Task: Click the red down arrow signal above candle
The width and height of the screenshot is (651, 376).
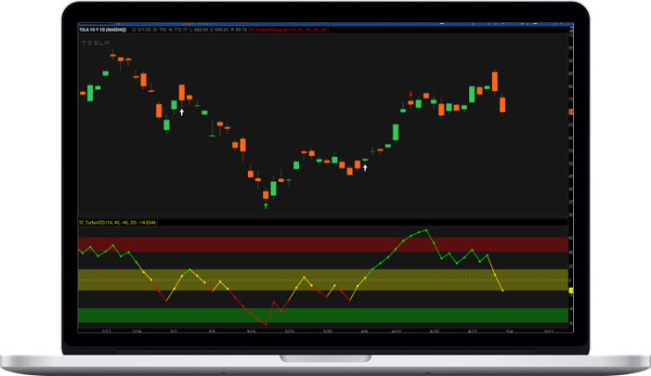Action: coord(411,93)
